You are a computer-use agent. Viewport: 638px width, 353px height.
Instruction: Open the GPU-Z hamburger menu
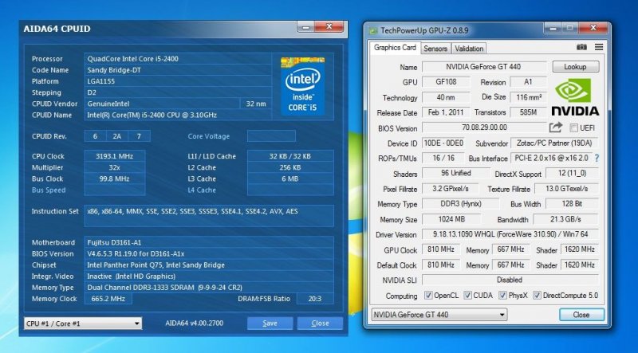[x=599, y=48]
